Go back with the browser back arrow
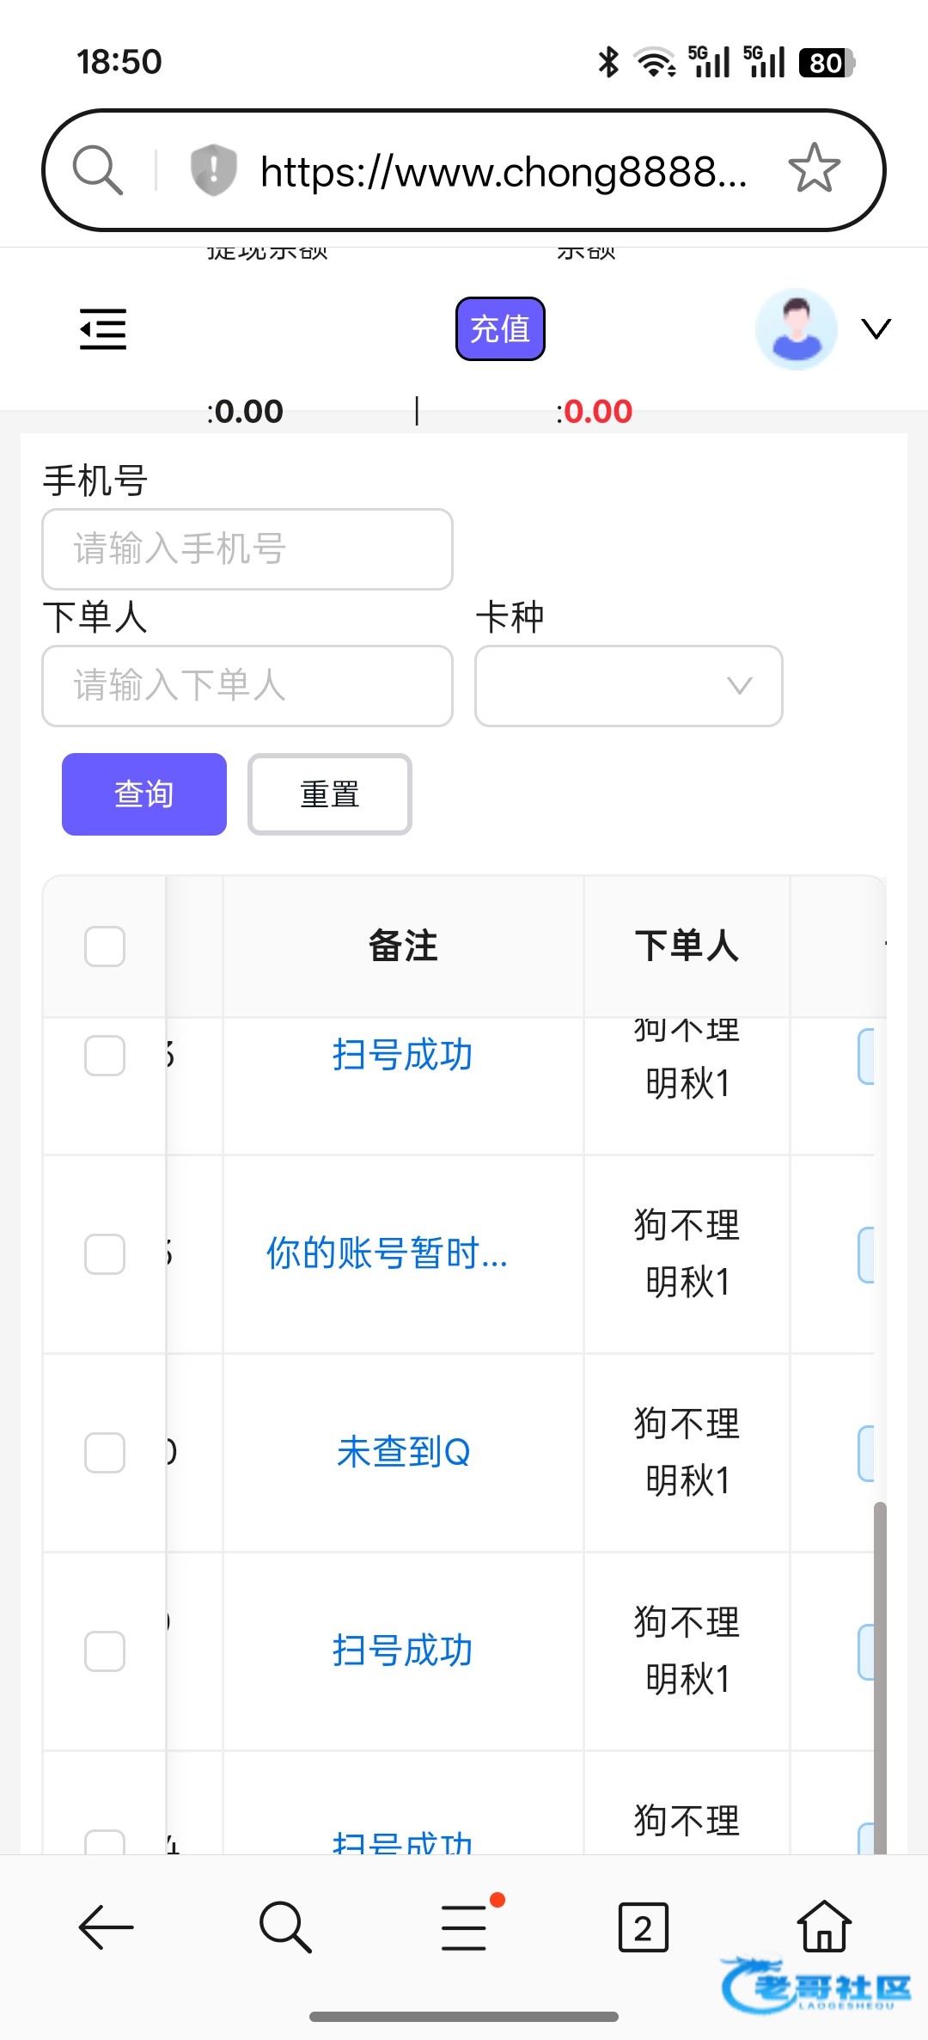928x2040 pixels. (x=107, y=1927)
